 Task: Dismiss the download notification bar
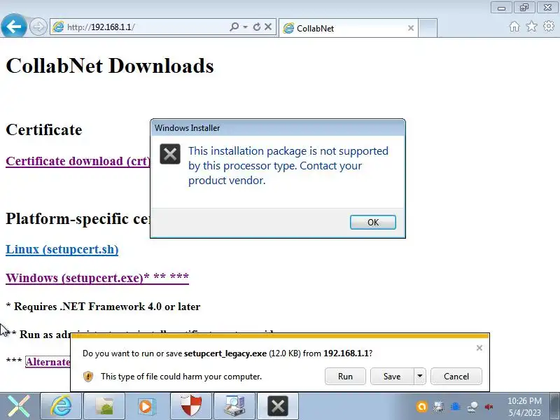coord(479,348)
